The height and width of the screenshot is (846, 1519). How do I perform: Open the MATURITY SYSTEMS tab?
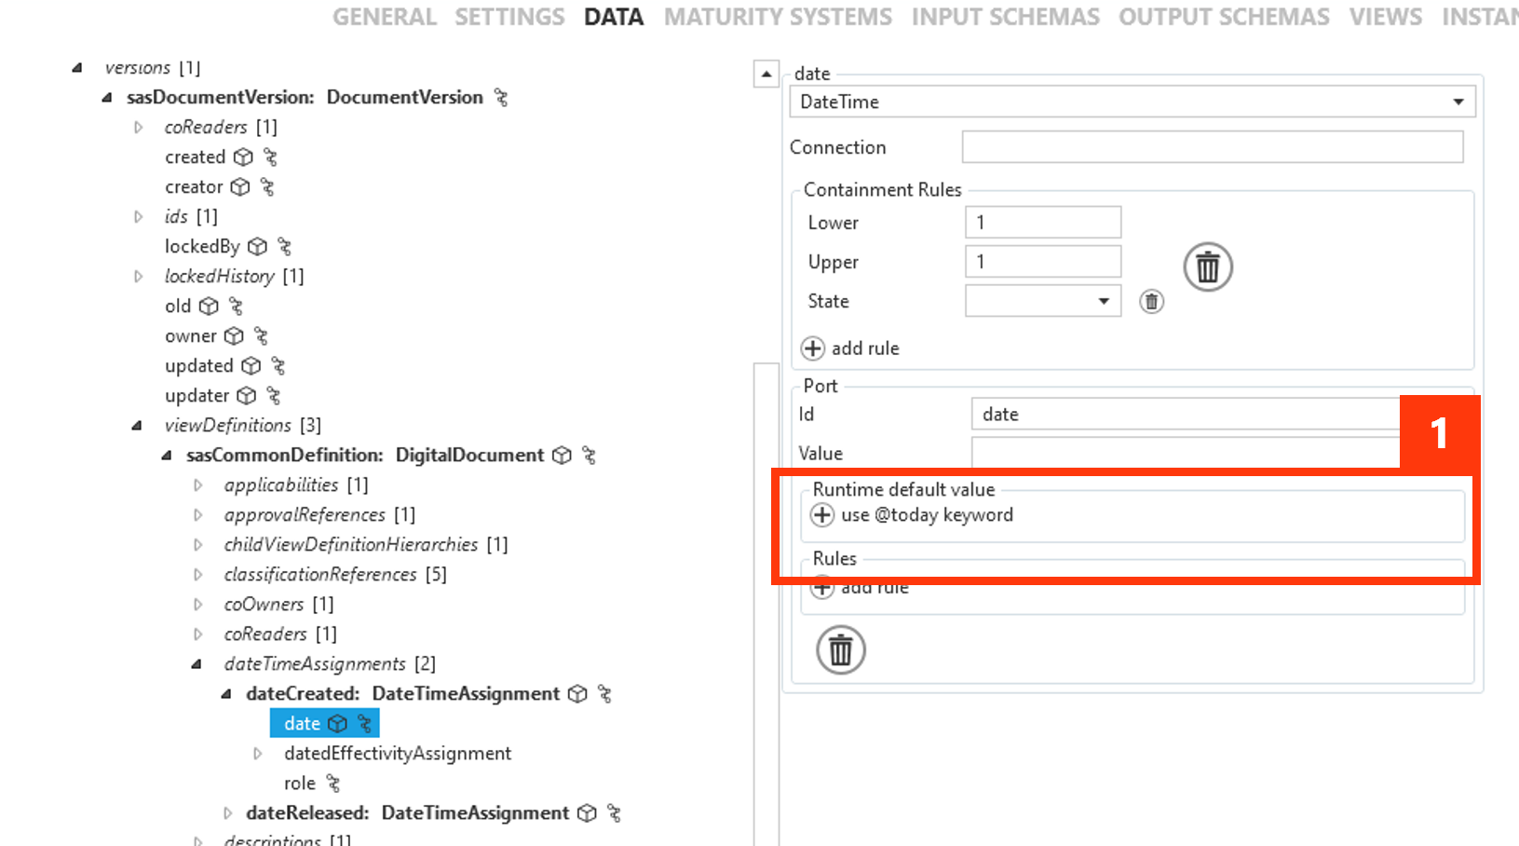(x=778, y=16)
